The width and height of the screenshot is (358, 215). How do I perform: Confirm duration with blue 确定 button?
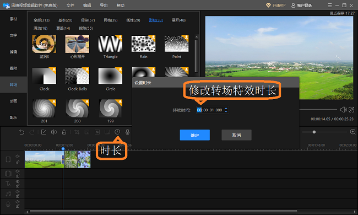point(195,135)
